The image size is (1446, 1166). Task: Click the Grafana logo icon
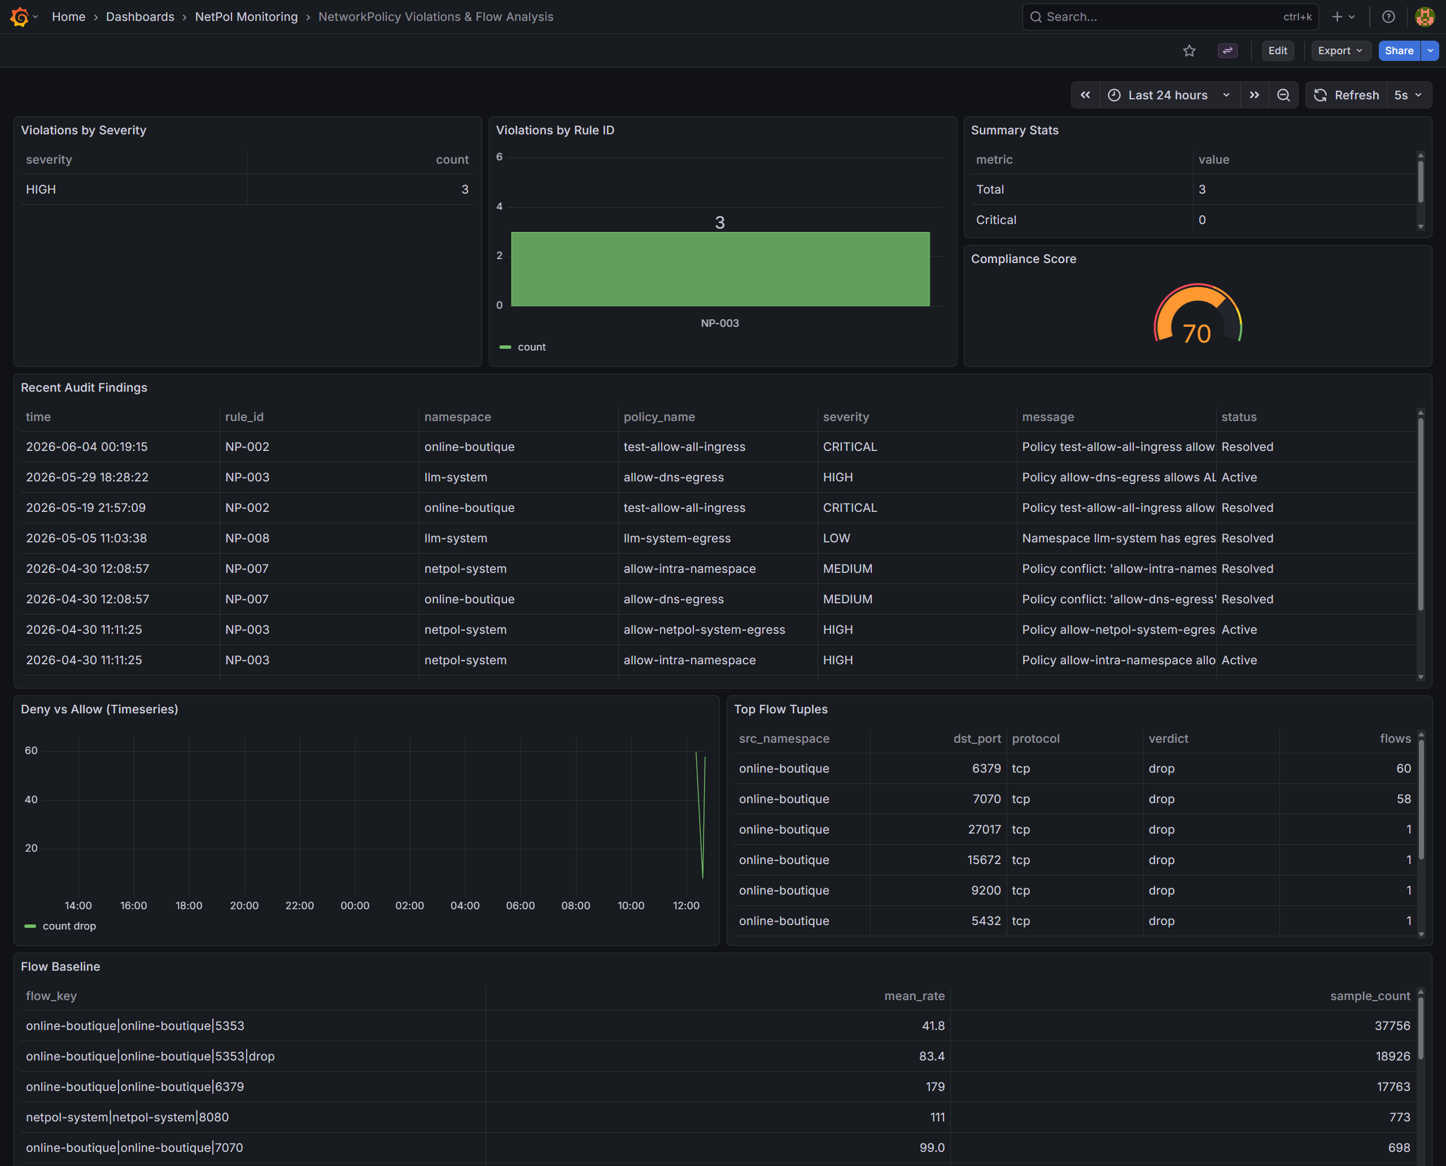tap(20, 17)
